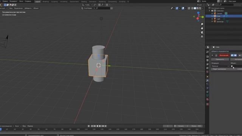Toggle modifier viewport visibility monitor icon

pyautogui.click(x=235, y=56)
